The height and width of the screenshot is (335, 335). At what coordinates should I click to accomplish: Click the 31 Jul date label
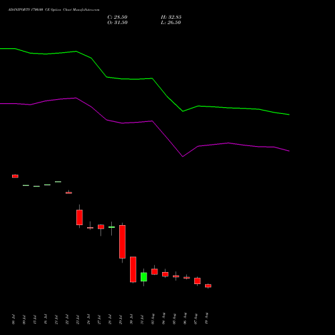click(142, 320)
